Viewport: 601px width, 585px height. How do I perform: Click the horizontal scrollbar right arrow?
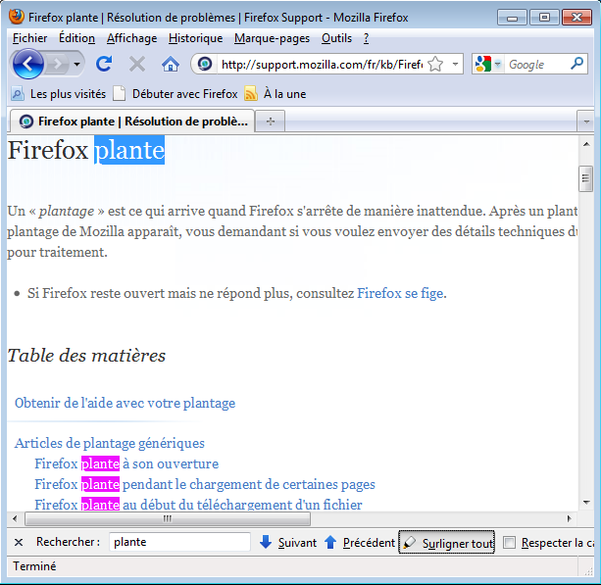(569, 518)
